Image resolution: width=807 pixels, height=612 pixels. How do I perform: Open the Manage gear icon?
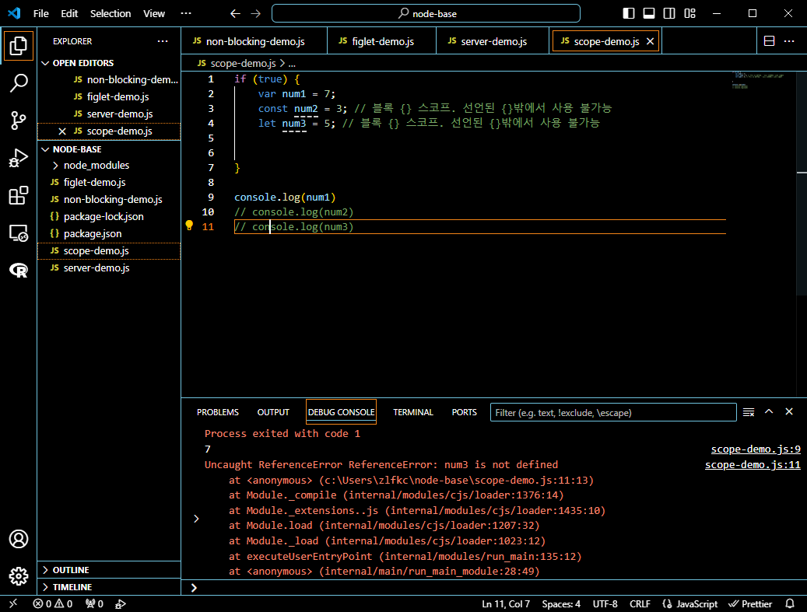[x=19, y=576]
